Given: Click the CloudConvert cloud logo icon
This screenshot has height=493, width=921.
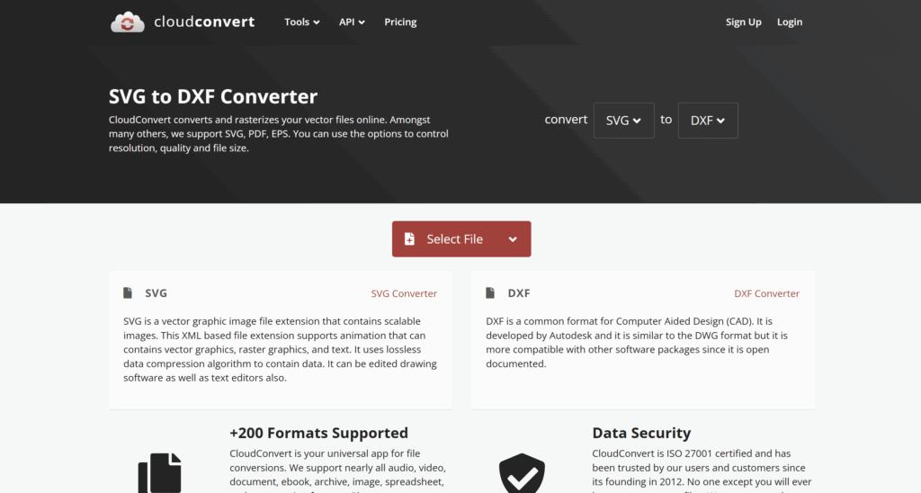Looking at the screenshot, I should coord(128,22).
